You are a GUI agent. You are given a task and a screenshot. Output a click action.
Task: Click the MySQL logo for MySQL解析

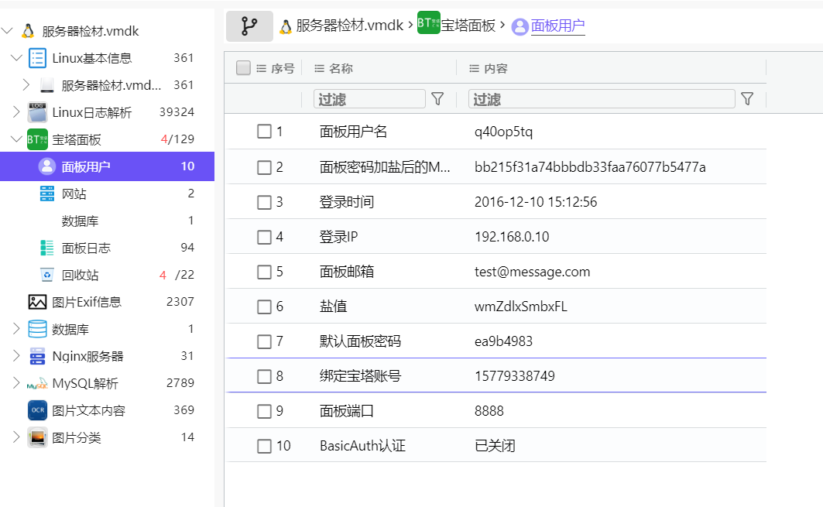(x=37, y=384)
